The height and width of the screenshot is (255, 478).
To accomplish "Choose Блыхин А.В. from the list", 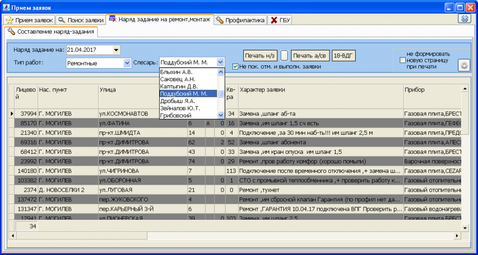I will [188, 72].
